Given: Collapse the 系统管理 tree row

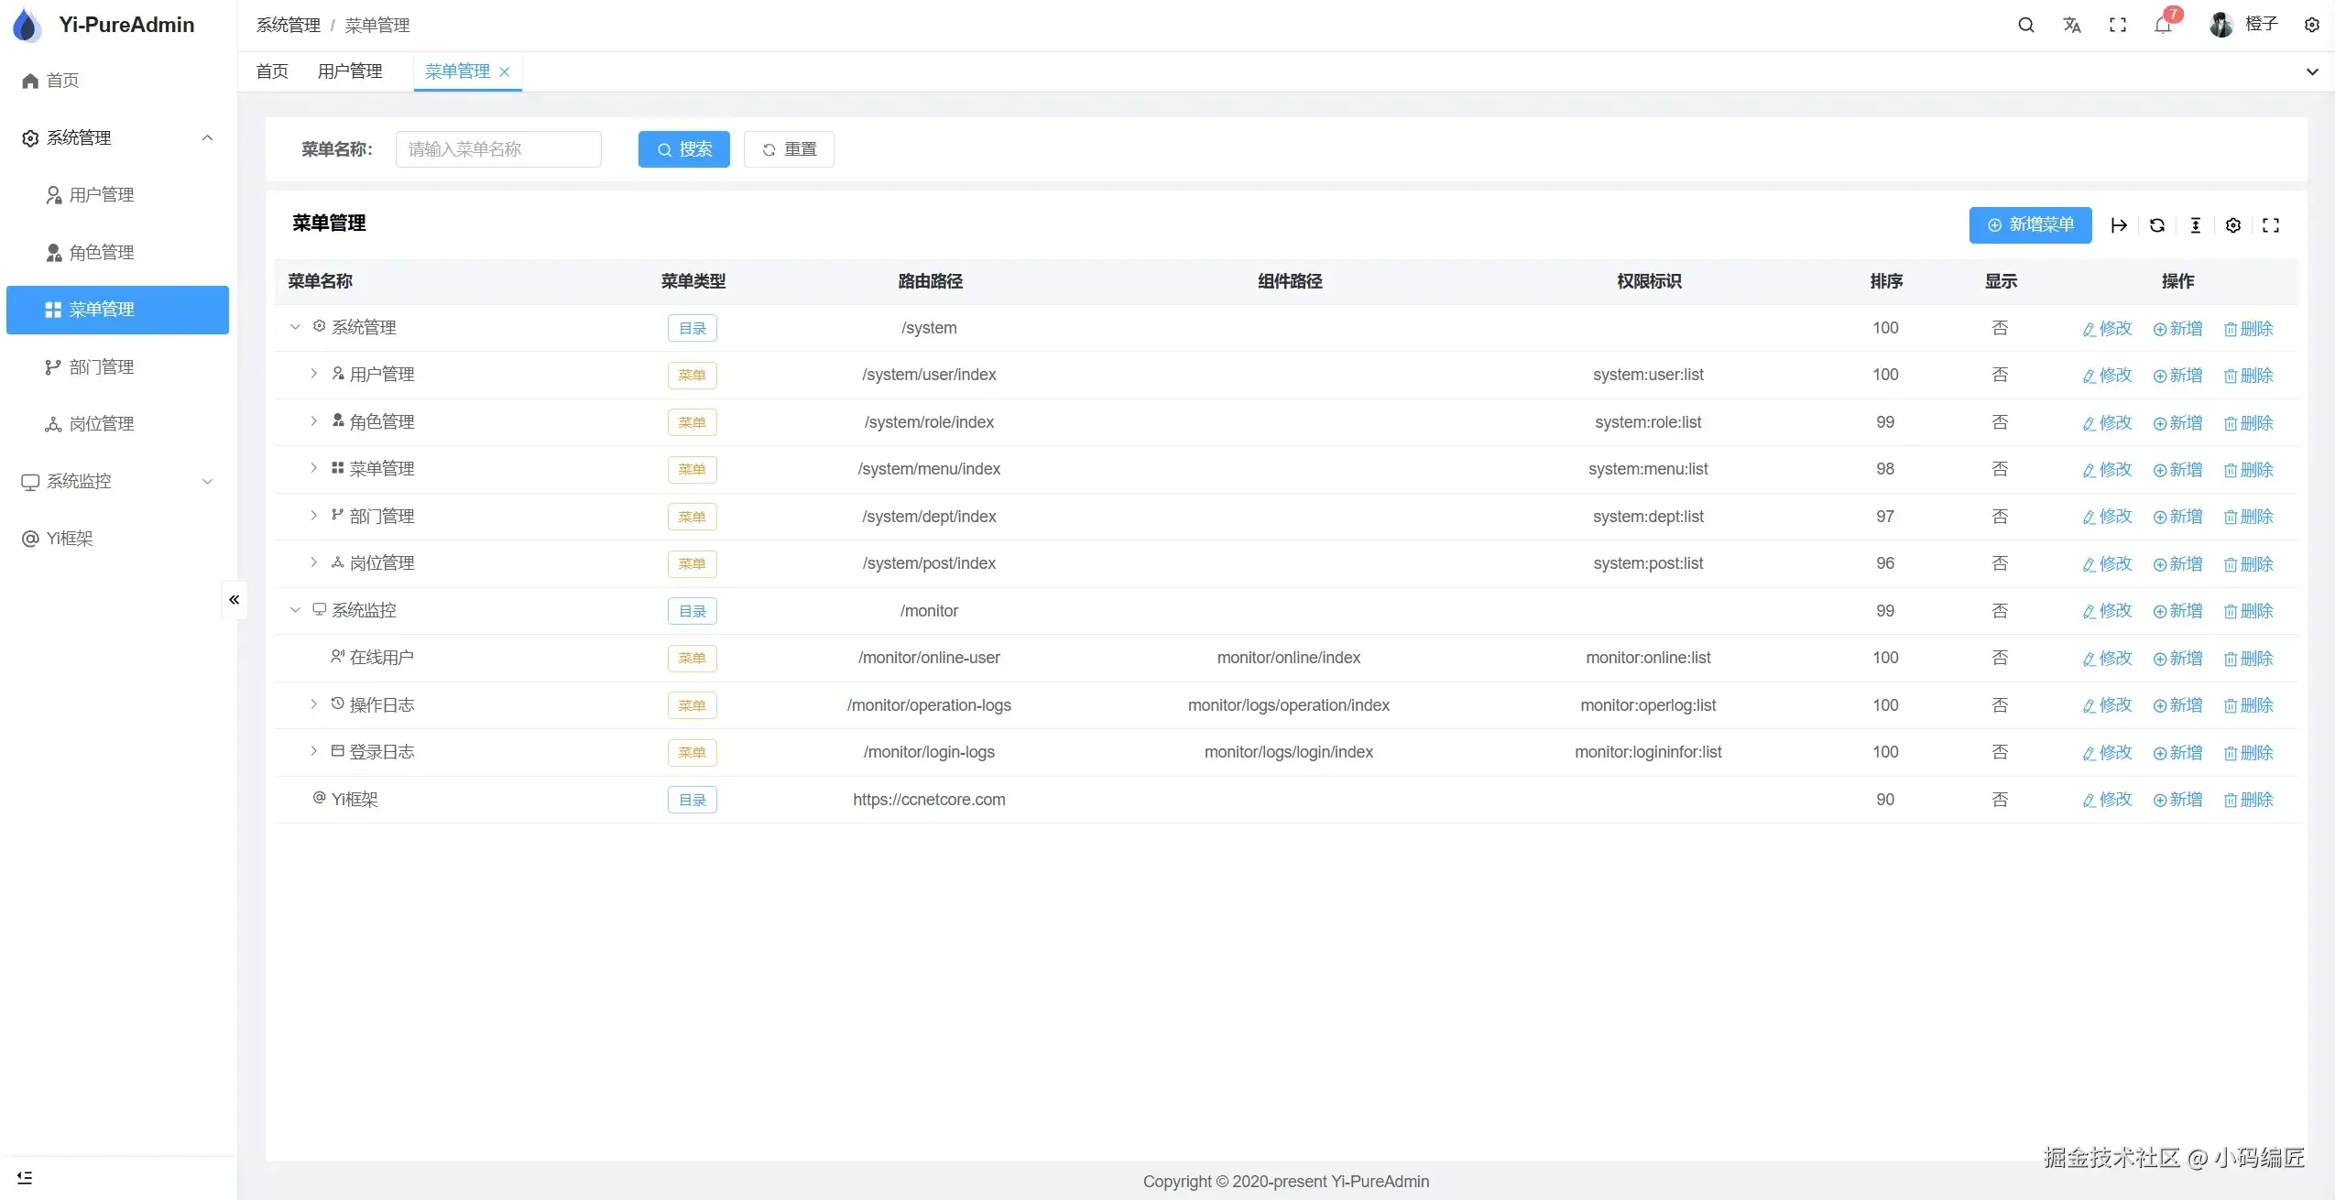Looking at the screenshot, I should click(x=295, y=327).
